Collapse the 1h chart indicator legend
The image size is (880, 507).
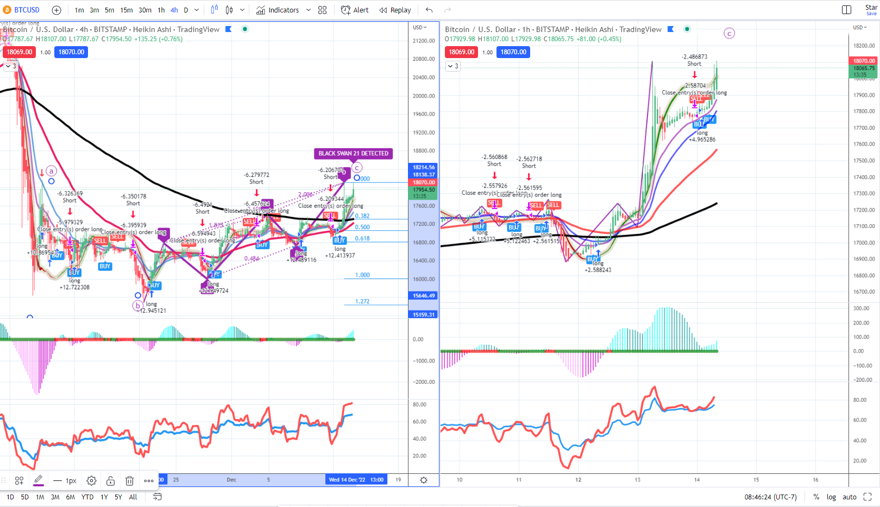tap(453, 66)
